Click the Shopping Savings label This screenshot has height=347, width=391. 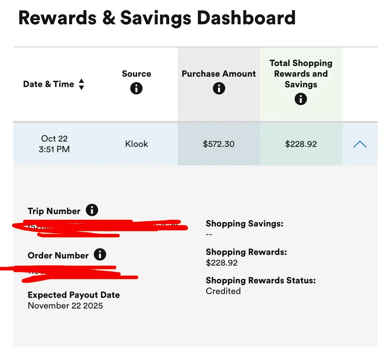pos(244,224)
